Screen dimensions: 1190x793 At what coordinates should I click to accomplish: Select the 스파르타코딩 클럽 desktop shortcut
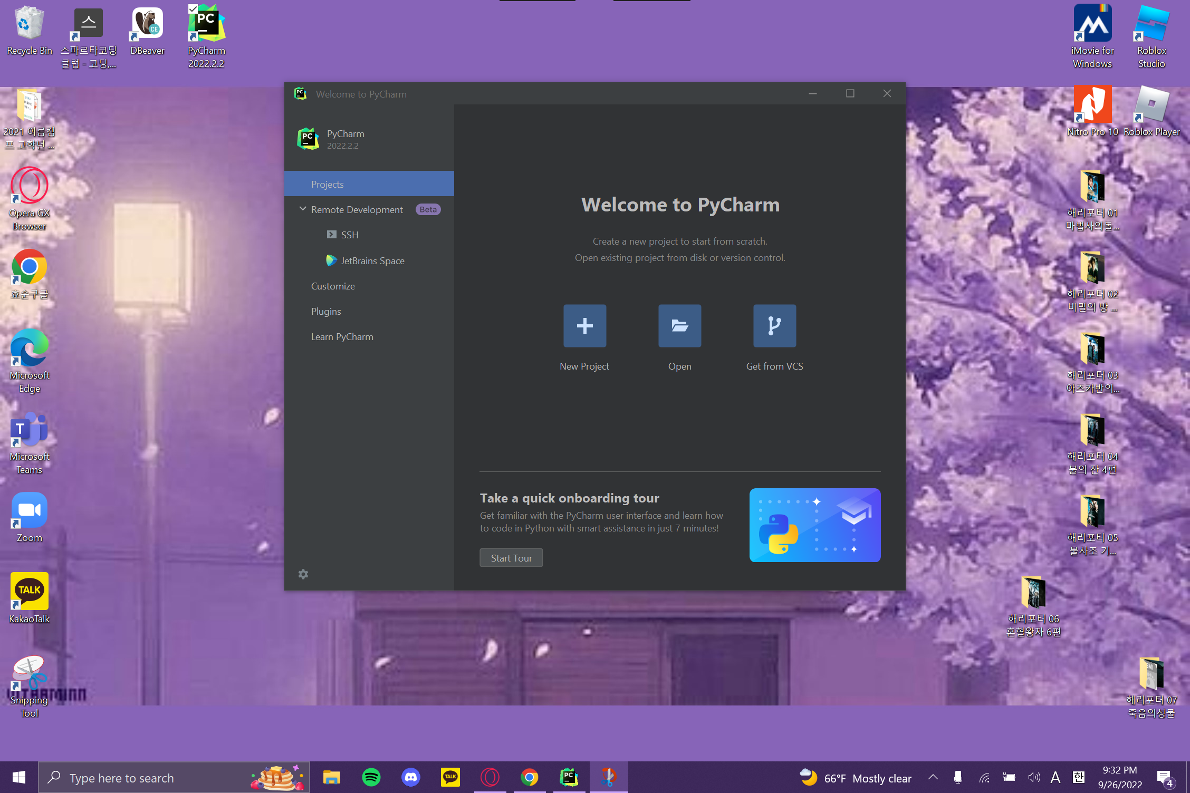point(89,37)
